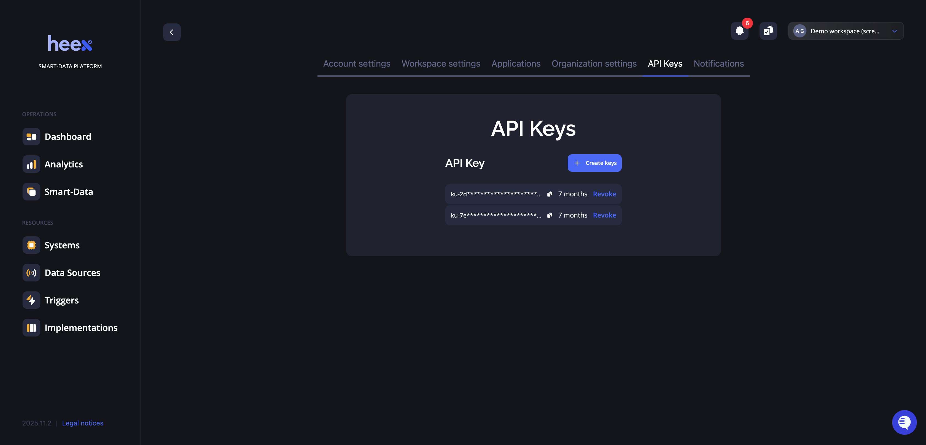Open the Organization settings tab
The height and width of the screenshot is (445, 926).
pyautogui.click(x=594, y=64)
